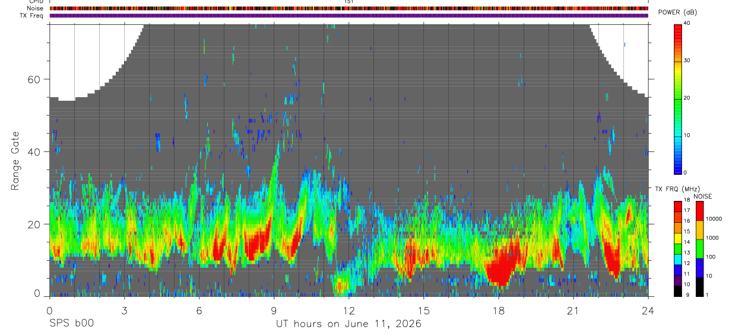Click the multicolored Noise strip above plot
This screenshot has height=336, width=729.
[348, 8]
